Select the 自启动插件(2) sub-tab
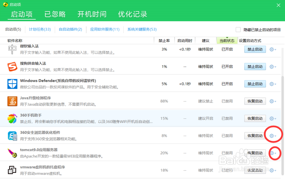The image size is (285, 179). coord(70,29)
